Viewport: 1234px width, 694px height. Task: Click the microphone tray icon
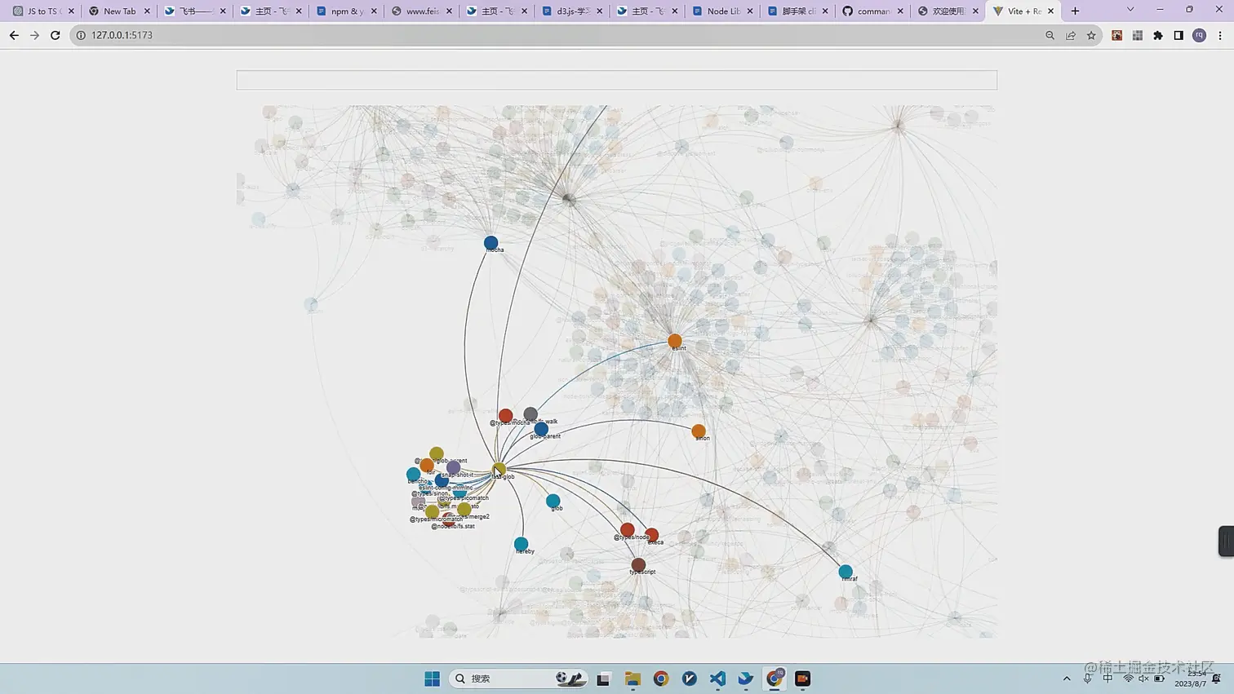(1087, 679)
